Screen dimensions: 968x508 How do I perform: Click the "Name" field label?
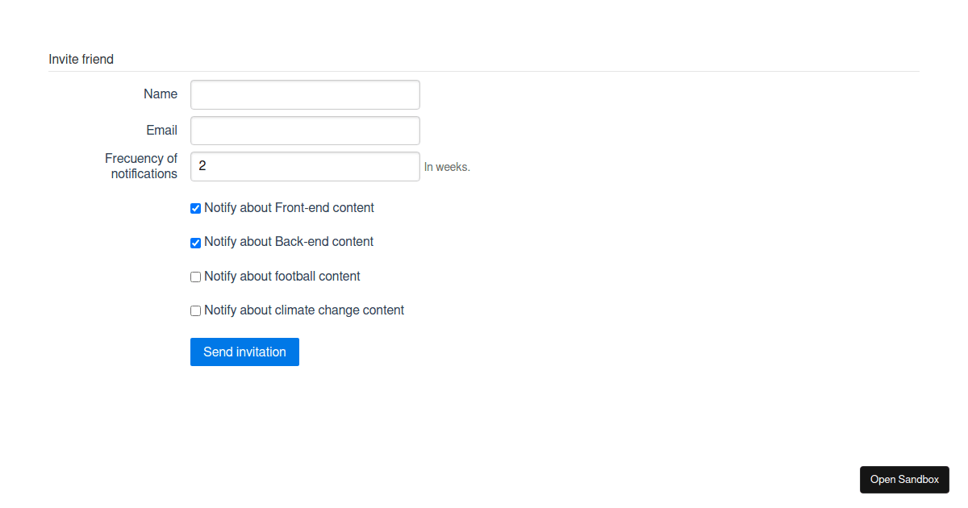(161, 94)
